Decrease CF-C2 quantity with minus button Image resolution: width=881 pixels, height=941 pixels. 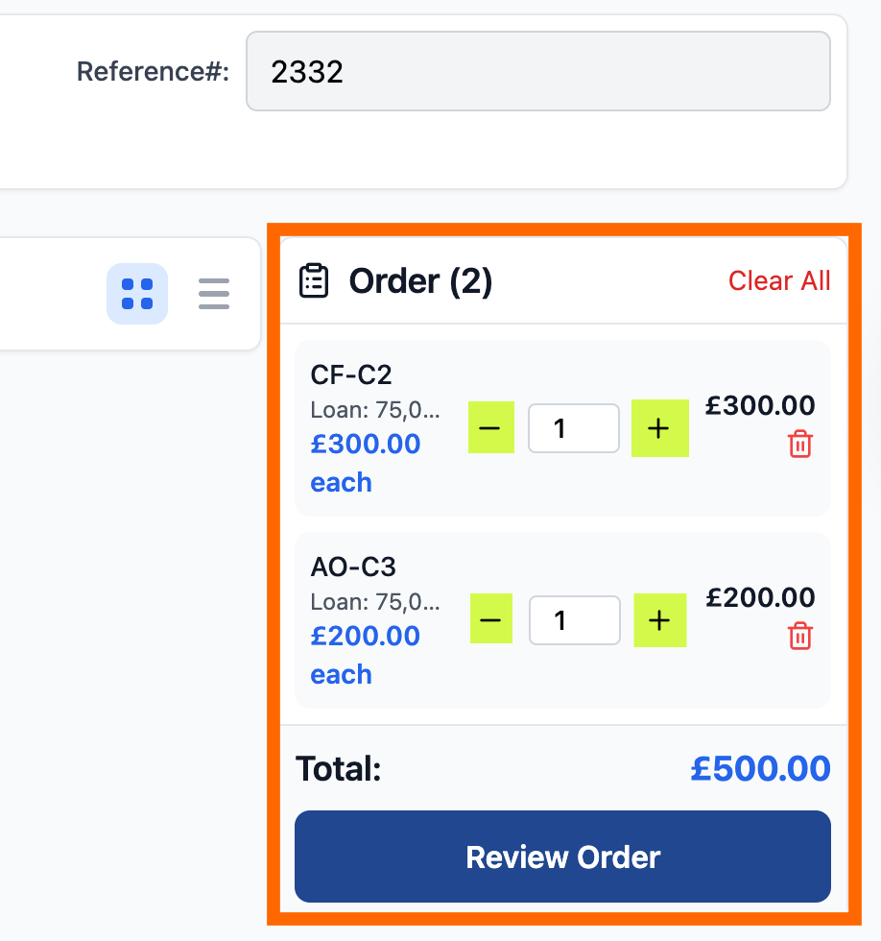coord(490,427)
